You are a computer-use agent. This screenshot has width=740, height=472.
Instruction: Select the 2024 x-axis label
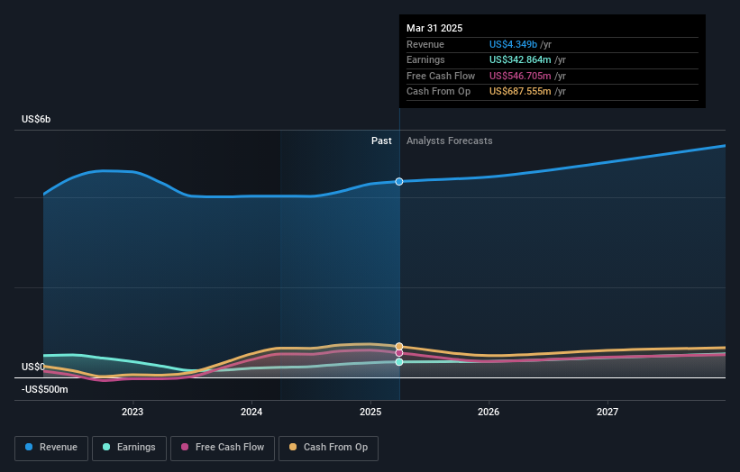click(251, 412)
